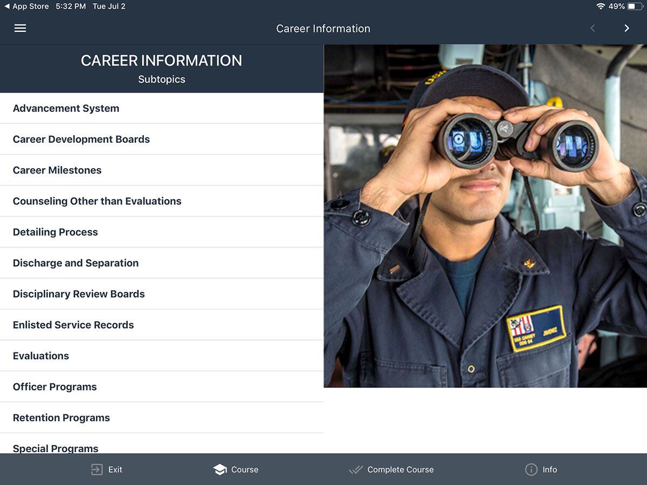Return to App Store via back arrow

coord(8,6)
